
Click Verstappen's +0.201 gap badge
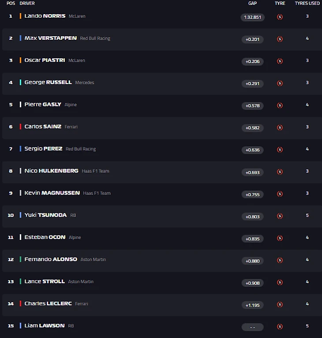[x=252, y=39]
